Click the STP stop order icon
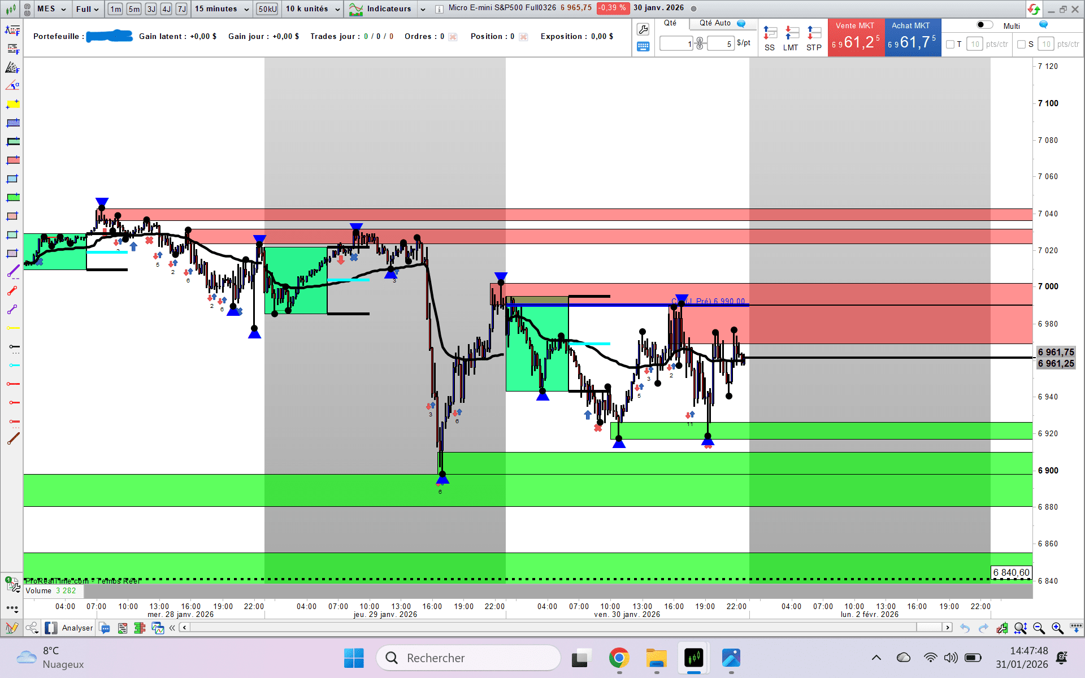 [814, 33]
